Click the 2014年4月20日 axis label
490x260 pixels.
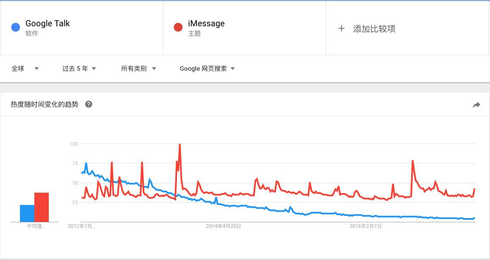click(x=224, y=226)
